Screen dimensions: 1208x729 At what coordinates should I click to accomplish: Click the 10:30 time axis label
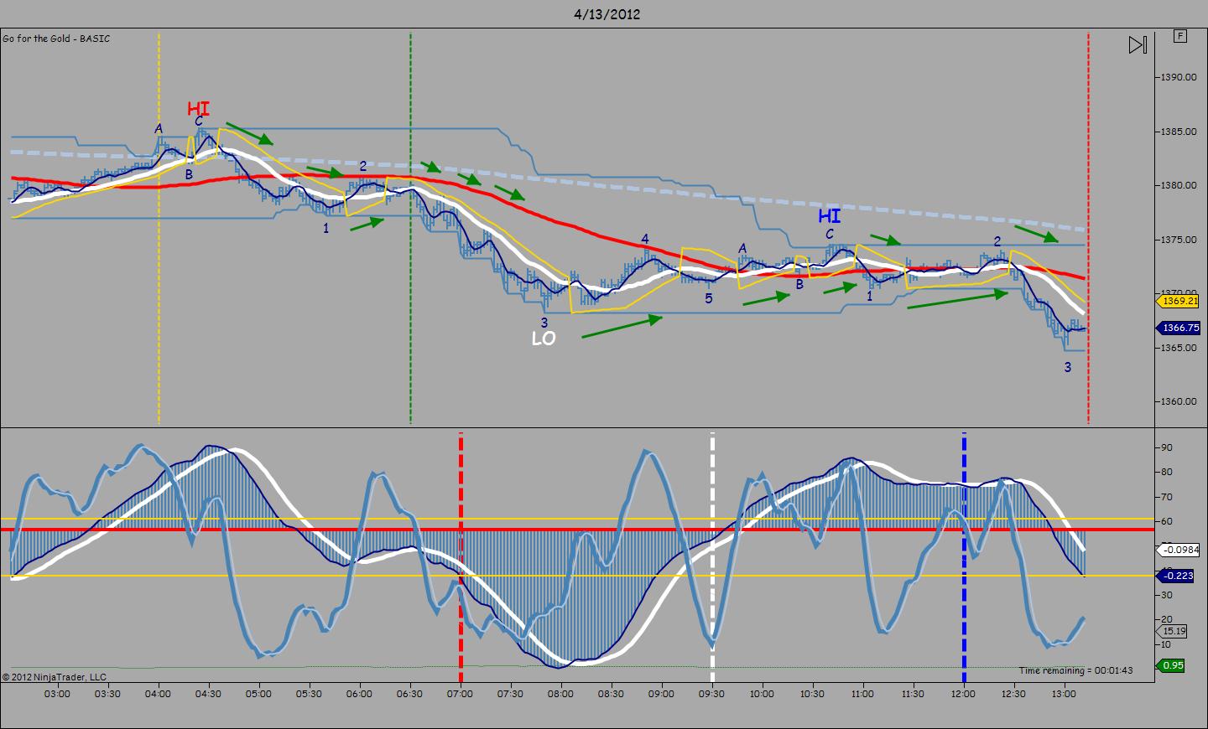pyautogui.click(x=812, y=694)
